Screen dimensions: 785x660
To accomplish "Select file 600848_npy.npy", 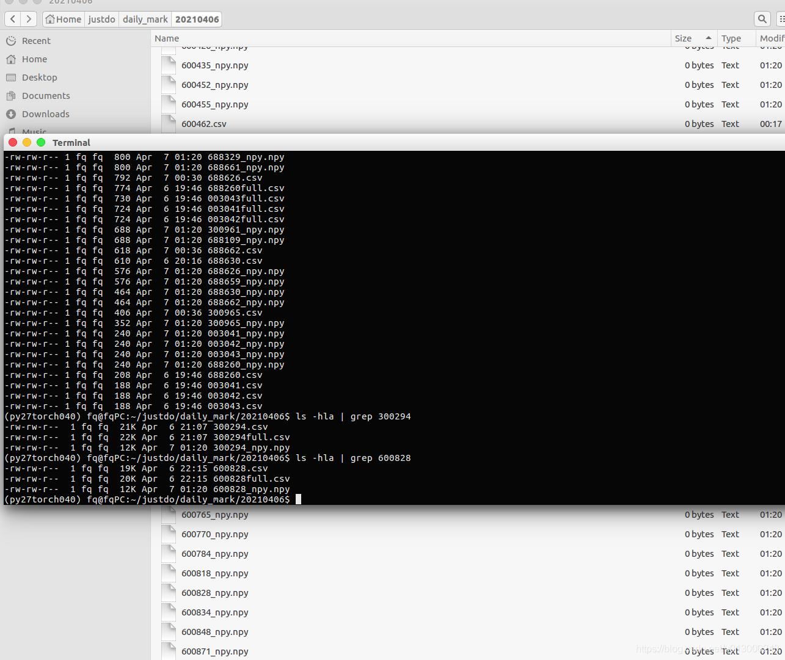I will coord(214,632).
